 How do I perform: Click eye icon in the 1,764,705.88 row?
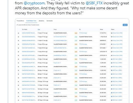coord(18,37)
